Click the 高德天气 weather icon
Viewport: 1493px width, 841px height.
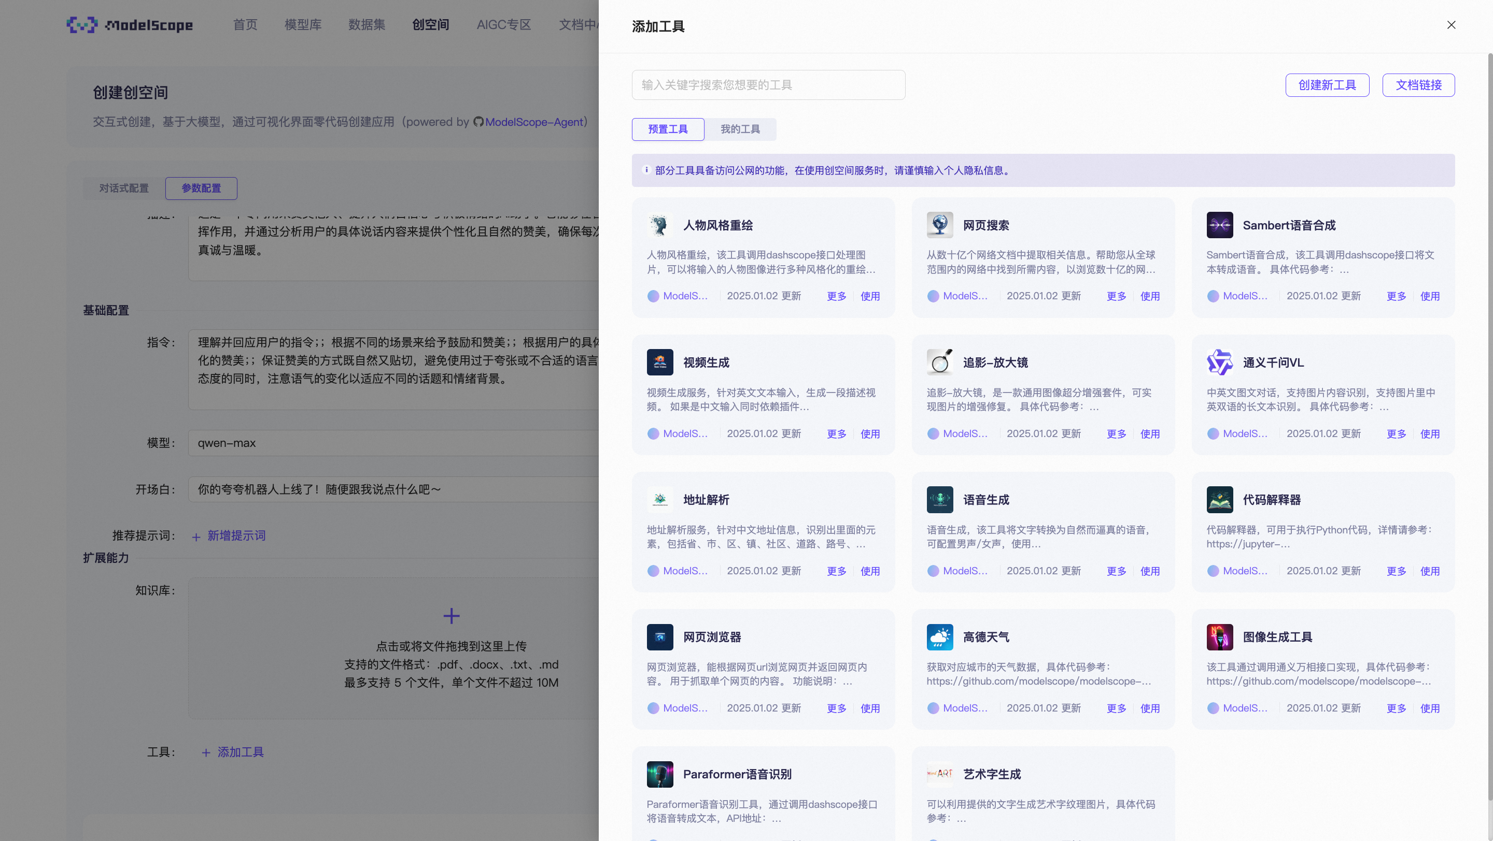pos(939,636)
